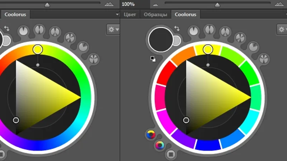This screenshot has height=161, width=287.
Task: Pick blue area on left gradient hue ring
Action: [x=38, y=145]
